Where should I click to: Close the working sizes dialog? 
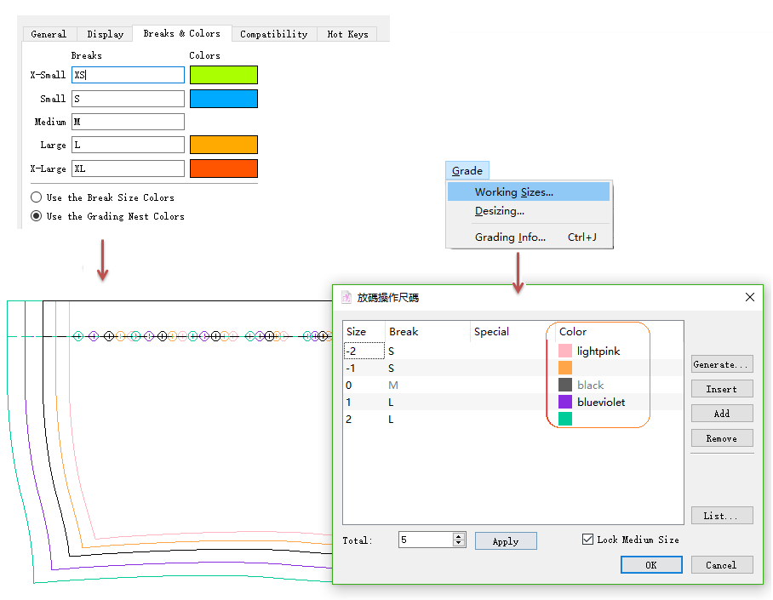point(749,298)
